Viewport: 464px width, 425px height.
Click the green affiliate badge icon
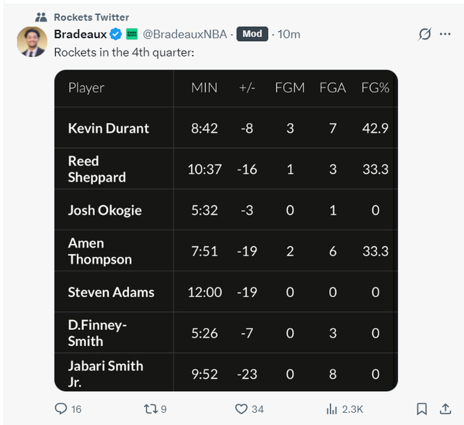click(132, 34)
